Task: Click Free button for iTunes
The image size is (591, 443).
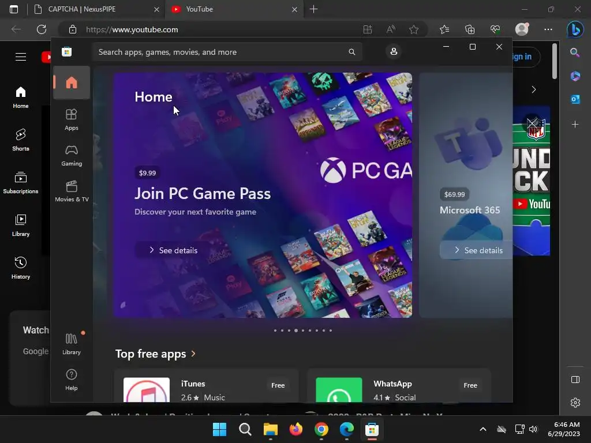Action: 278,385
